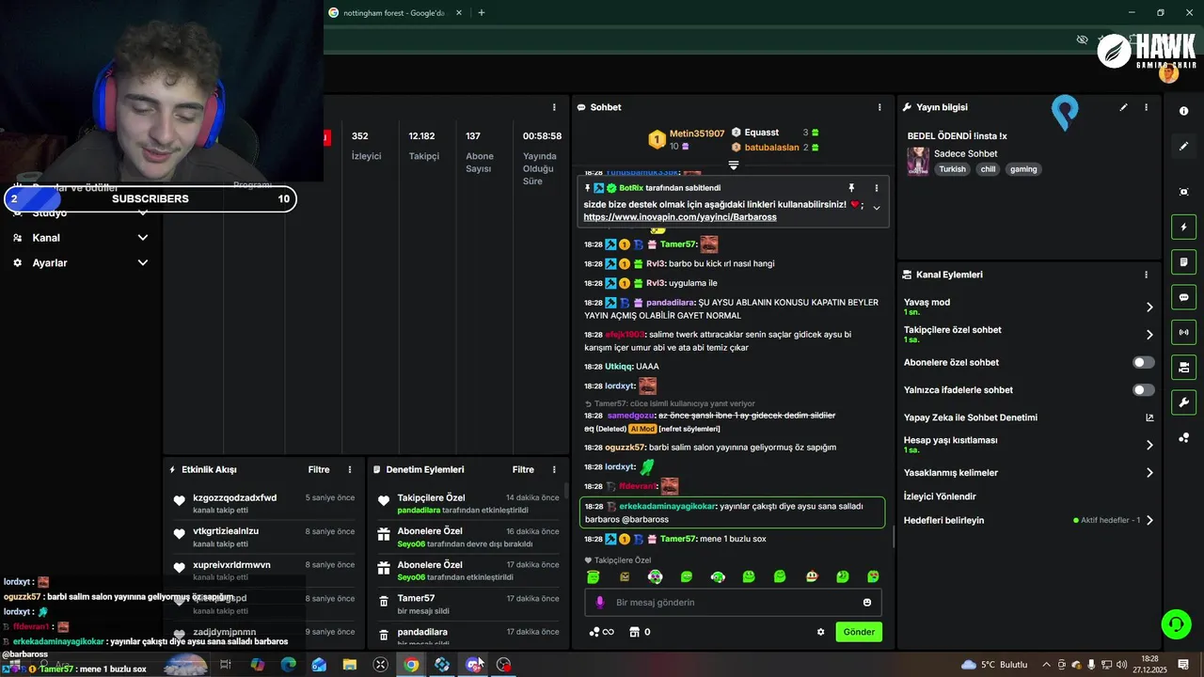
Task: Open the stats panel three-dot menu
Action: point(554,107)
